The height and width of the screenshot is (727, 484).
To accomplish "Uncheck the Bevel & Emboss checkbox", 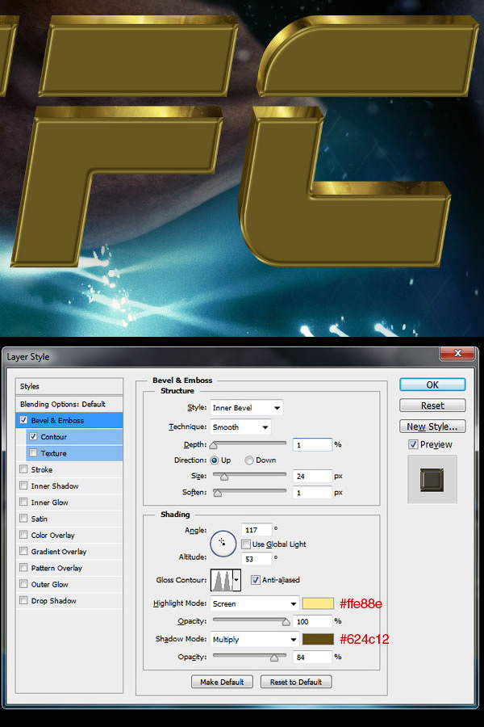I will pyautogui.click(x=23, y=420).
